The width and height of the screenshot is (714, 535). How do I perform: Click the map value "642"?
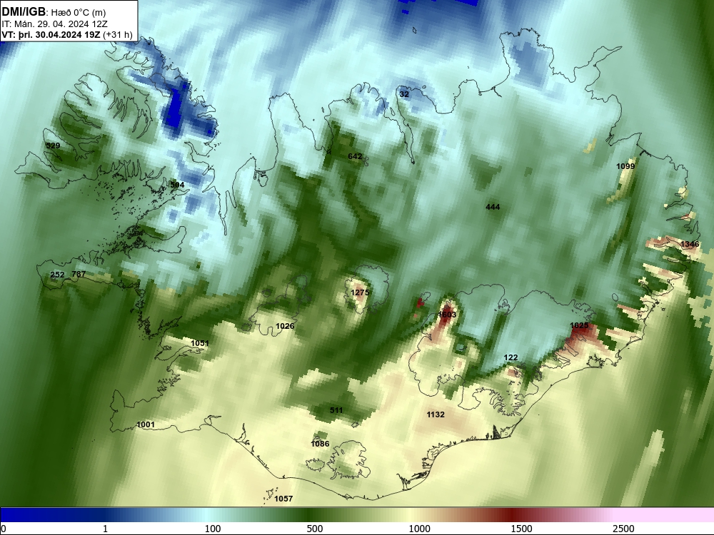coord(355,156)
